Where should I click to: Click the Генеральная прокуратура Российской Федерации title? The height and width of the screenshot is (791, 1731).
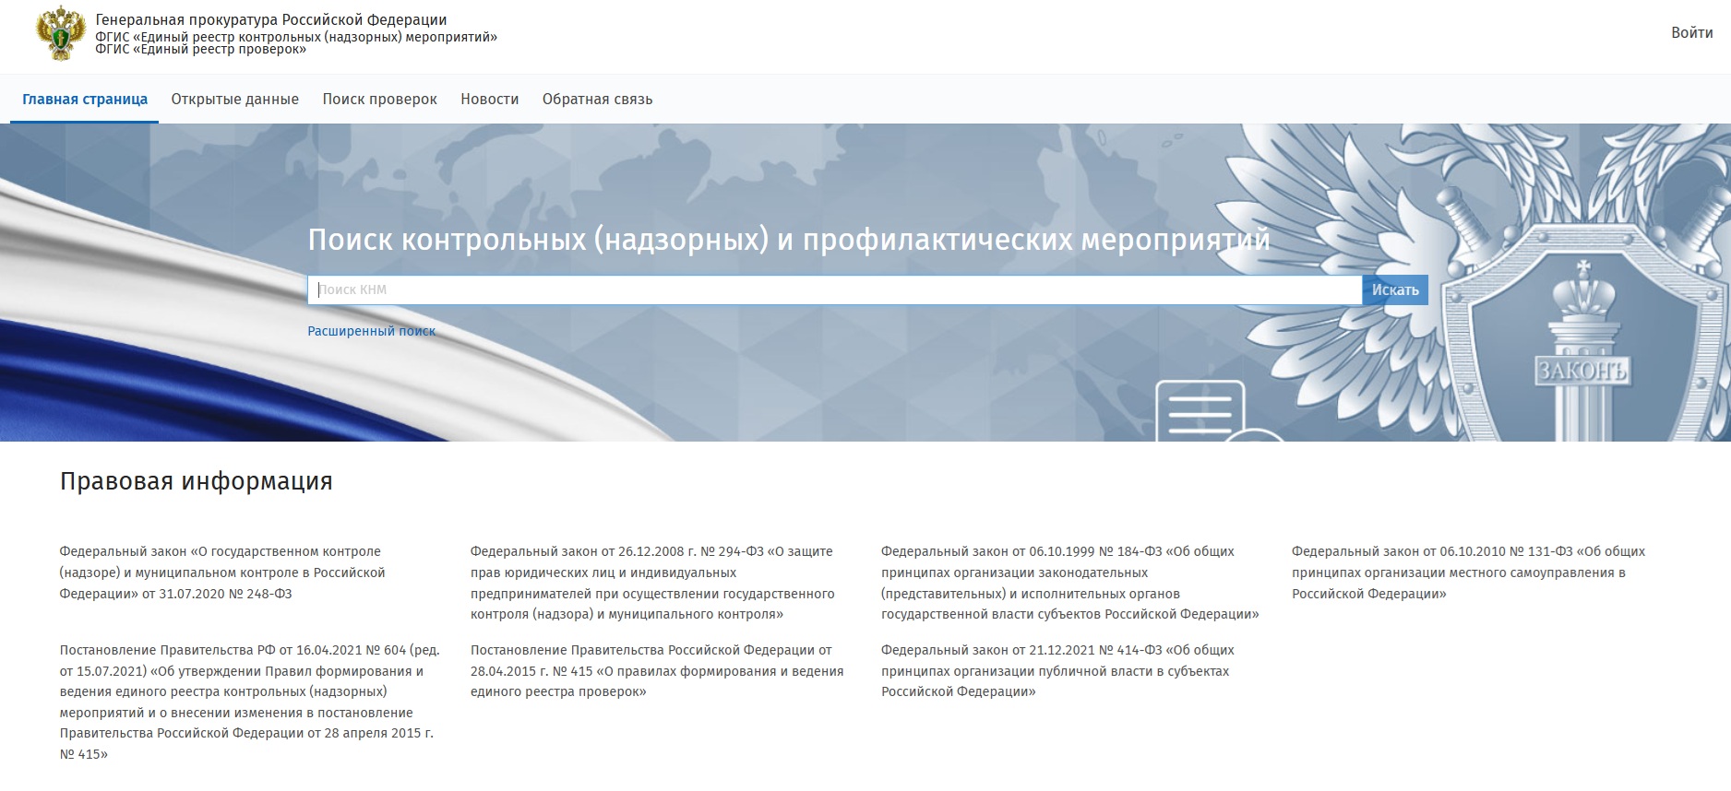click(x=271, y=19)
